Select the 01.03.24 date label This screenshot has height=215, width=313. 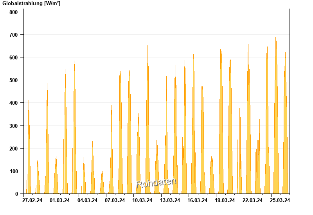[x=60, y=200]
